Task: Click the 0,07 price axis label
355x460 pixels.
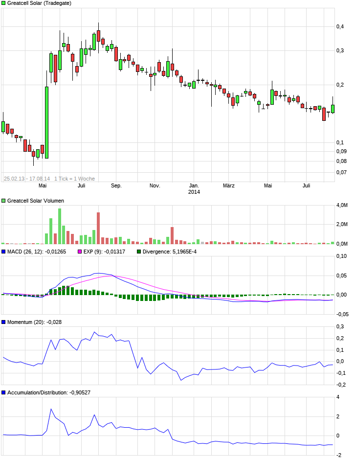Action: coord(341,172)
